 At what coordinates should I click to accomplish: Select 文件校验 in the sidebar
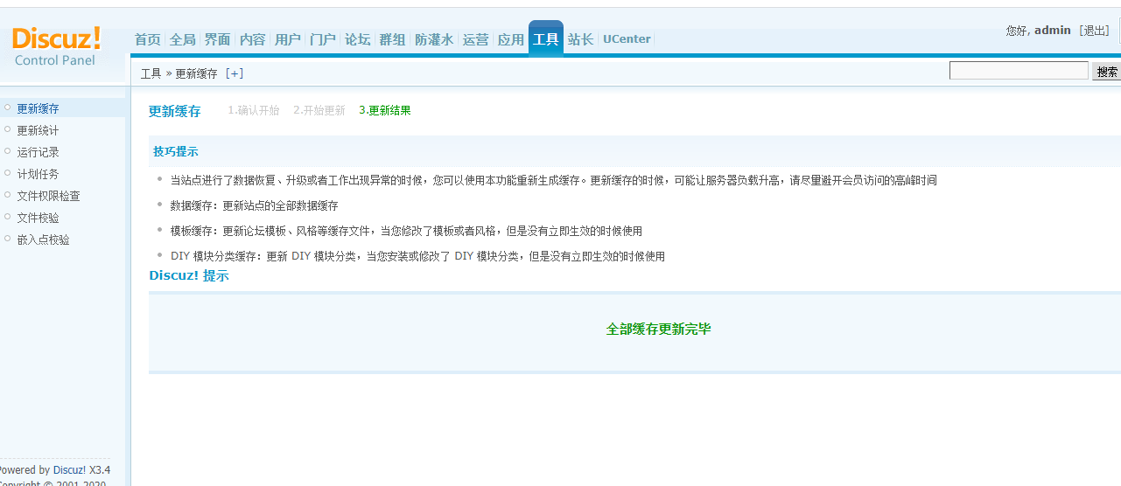point(39,218)
